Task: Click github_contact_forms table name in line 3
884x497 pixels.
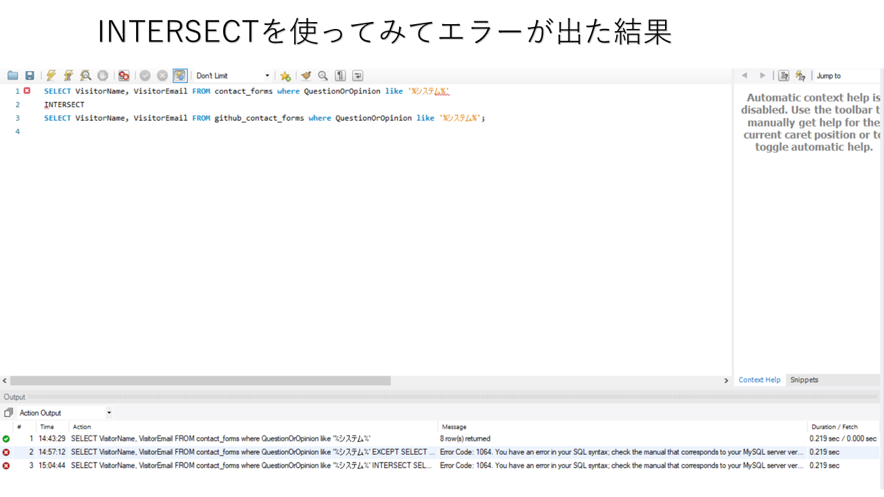Action: coord(259,118)
